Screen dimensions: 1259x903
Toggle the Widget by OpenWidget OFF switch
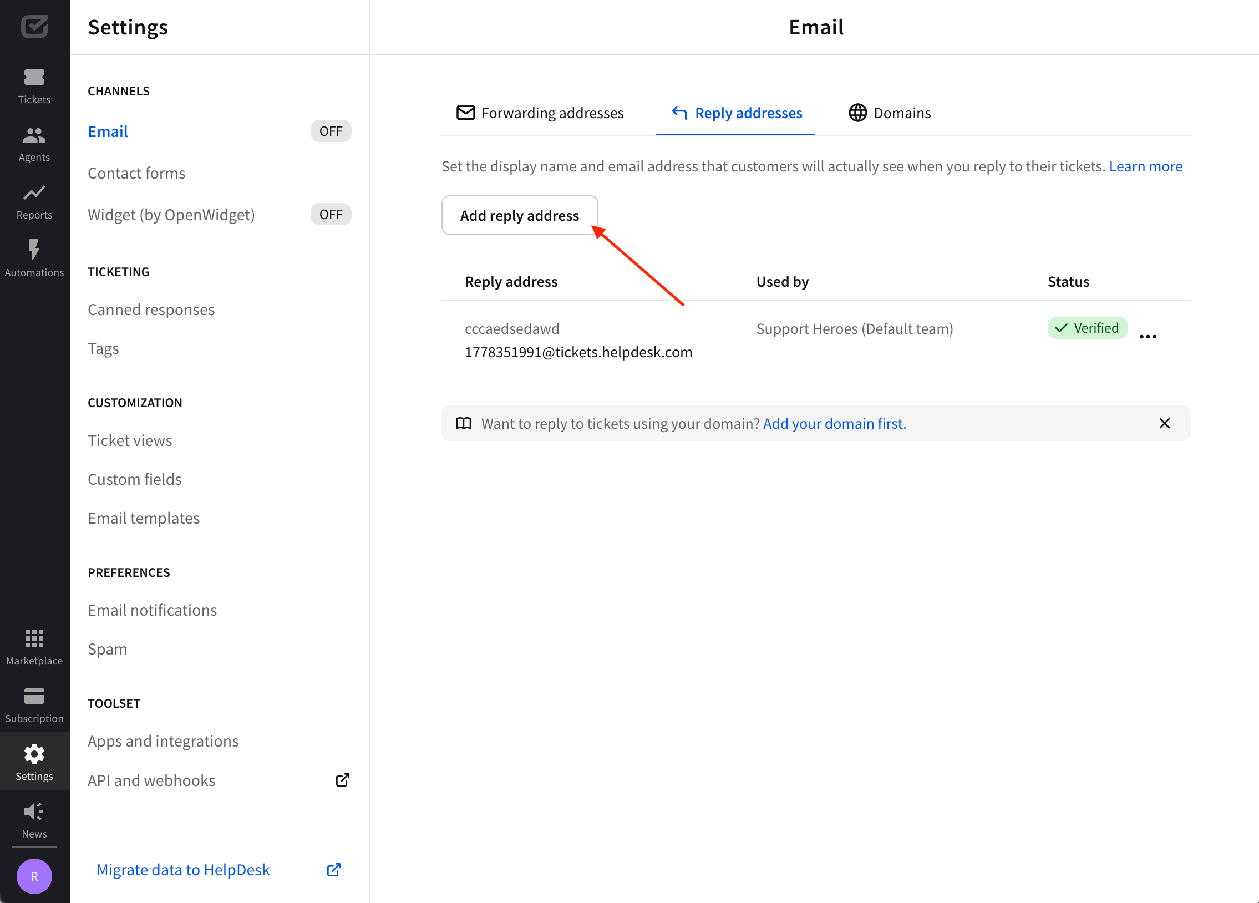click(x=331, y=213)
